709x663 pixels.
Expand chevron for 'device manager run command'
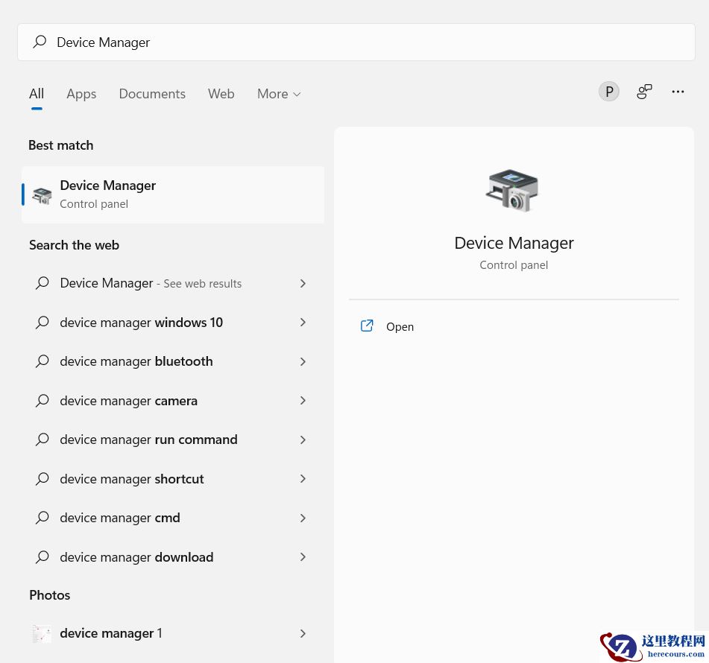tap(303, 440)
